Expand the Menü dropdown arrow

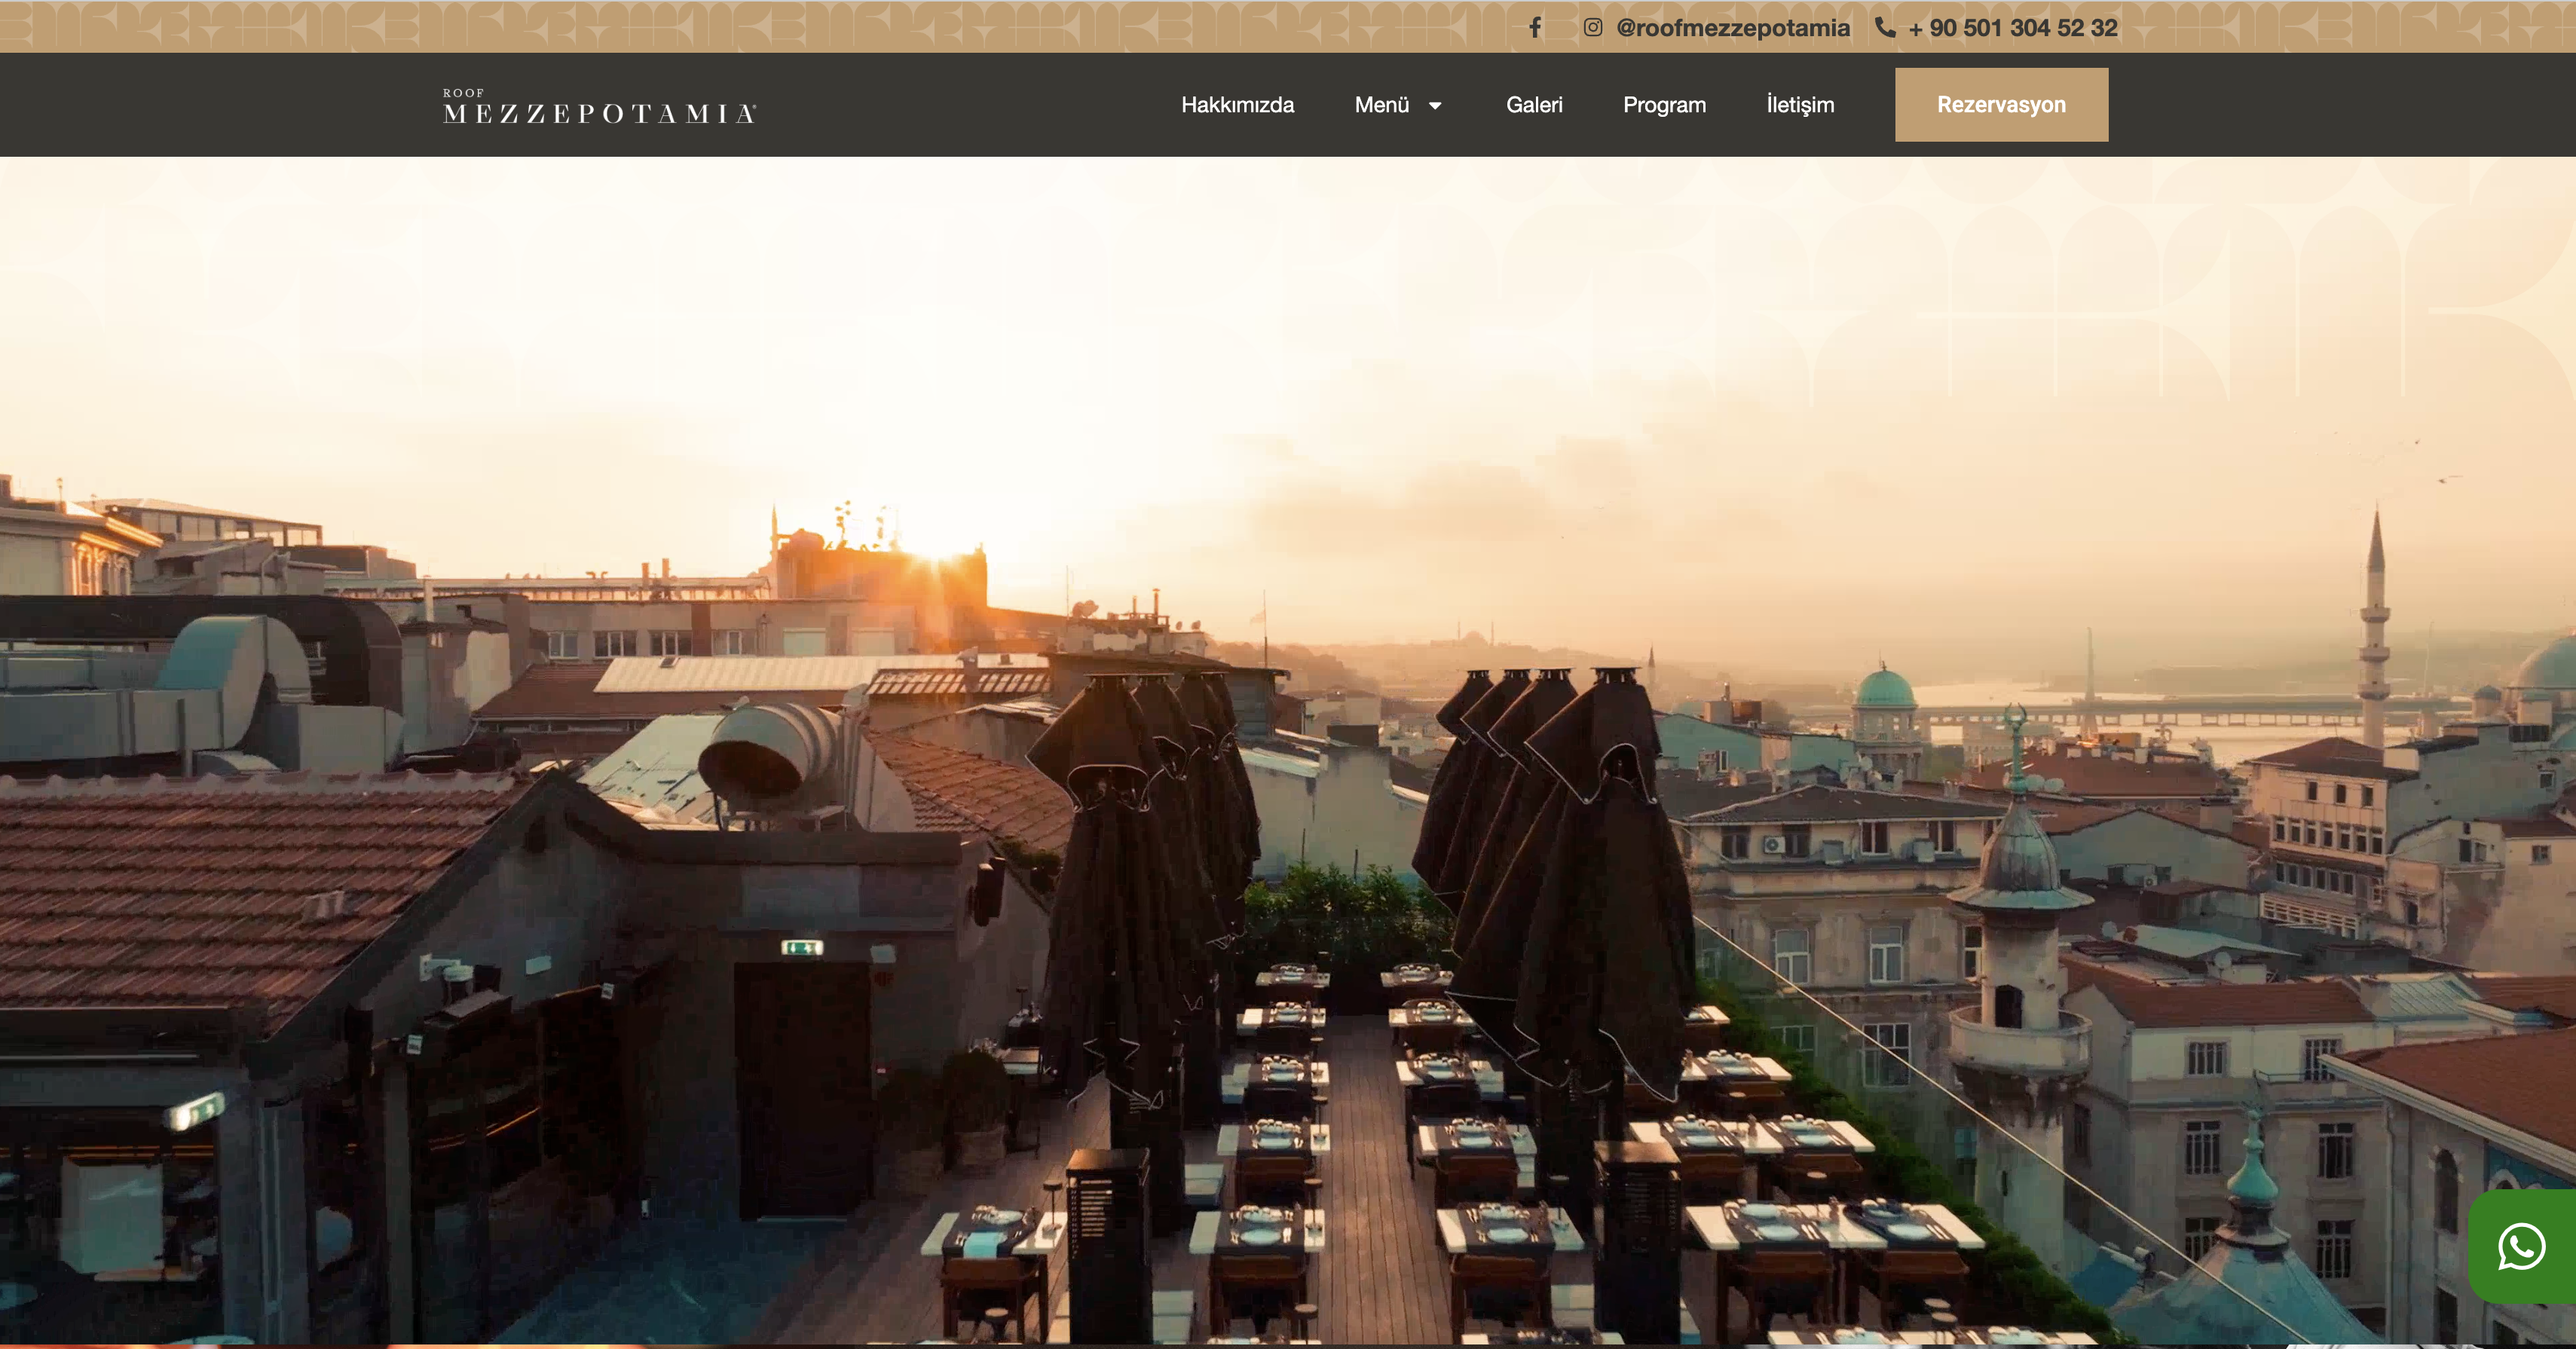tap(1435, 105)
